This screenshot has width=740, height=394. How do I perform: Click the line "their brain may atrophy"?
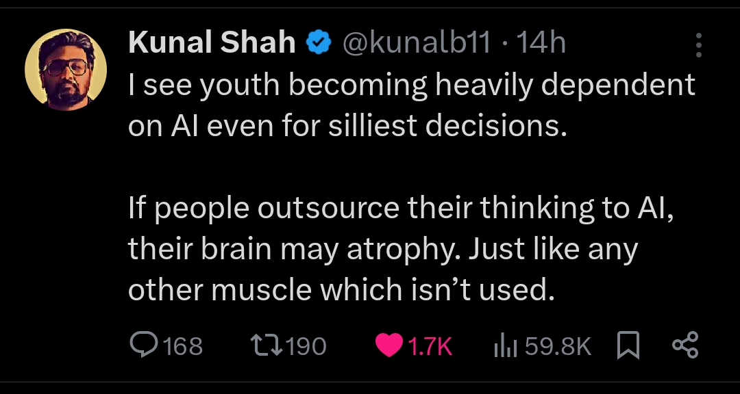(x=382, y=250)
